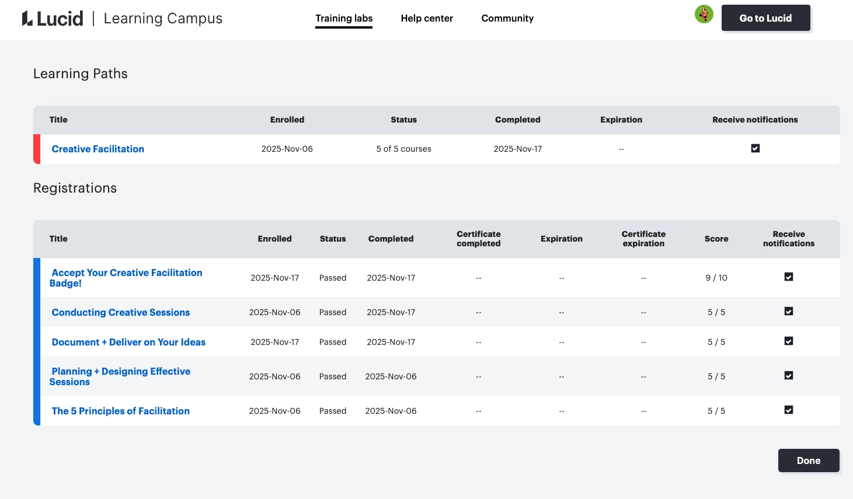Screen dimensions: 853x499
Task: Click the Learning Paths Expiration column header
Action: [x=621, y=120]
